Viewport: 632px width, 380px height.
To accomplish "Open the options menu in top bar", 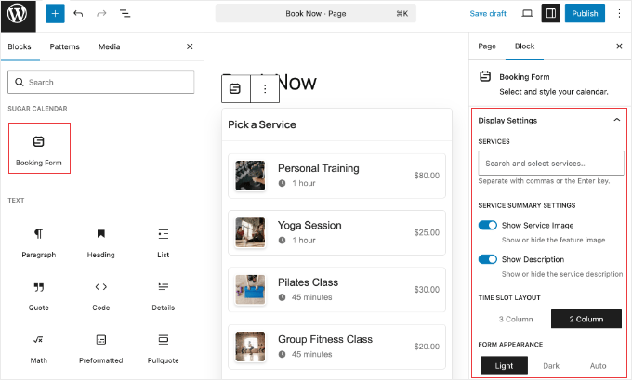I will tap(619, 14).
